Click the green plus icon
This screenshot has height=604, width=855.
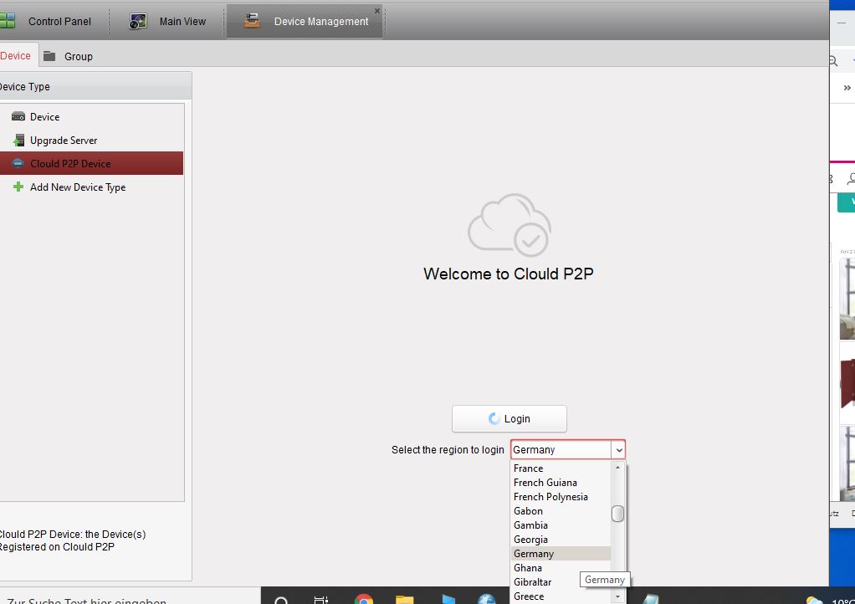coord(18,187)
